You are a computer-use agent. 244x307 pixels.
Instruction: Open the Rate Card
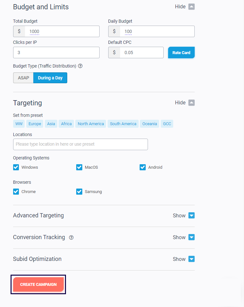pyautogui.click(x=181, y=53)
